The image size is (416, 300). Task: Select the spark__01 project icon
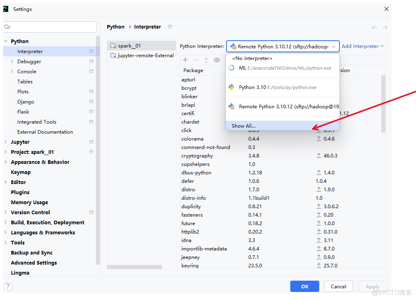coord(113,46)
